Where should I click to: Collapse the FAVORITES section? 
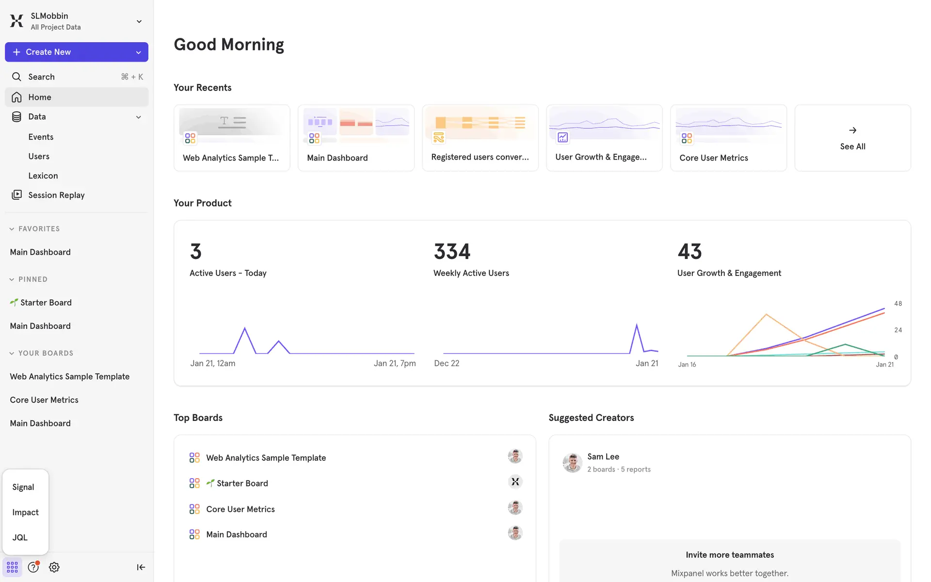click(x=12, y=229)
